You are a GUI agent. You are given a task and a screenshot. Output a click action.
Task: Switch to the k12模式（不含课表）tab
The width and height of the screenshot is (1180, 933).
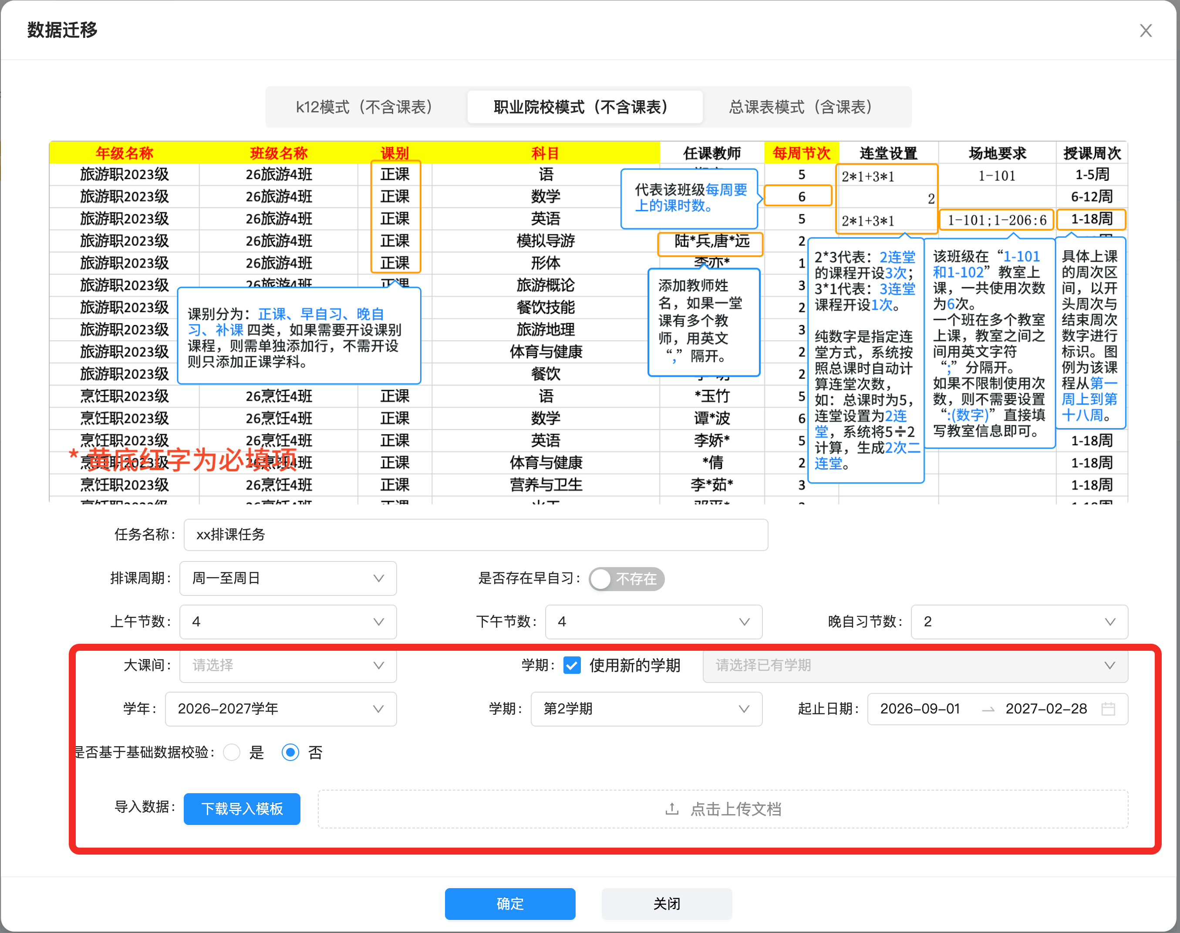pyautogui.click(x=365, y=107)
